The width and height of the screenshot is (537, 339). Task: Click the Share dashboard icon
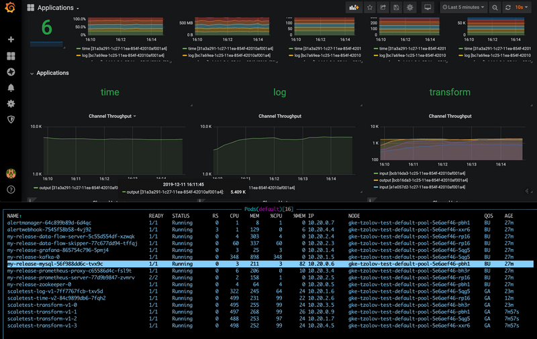point(383,7)
